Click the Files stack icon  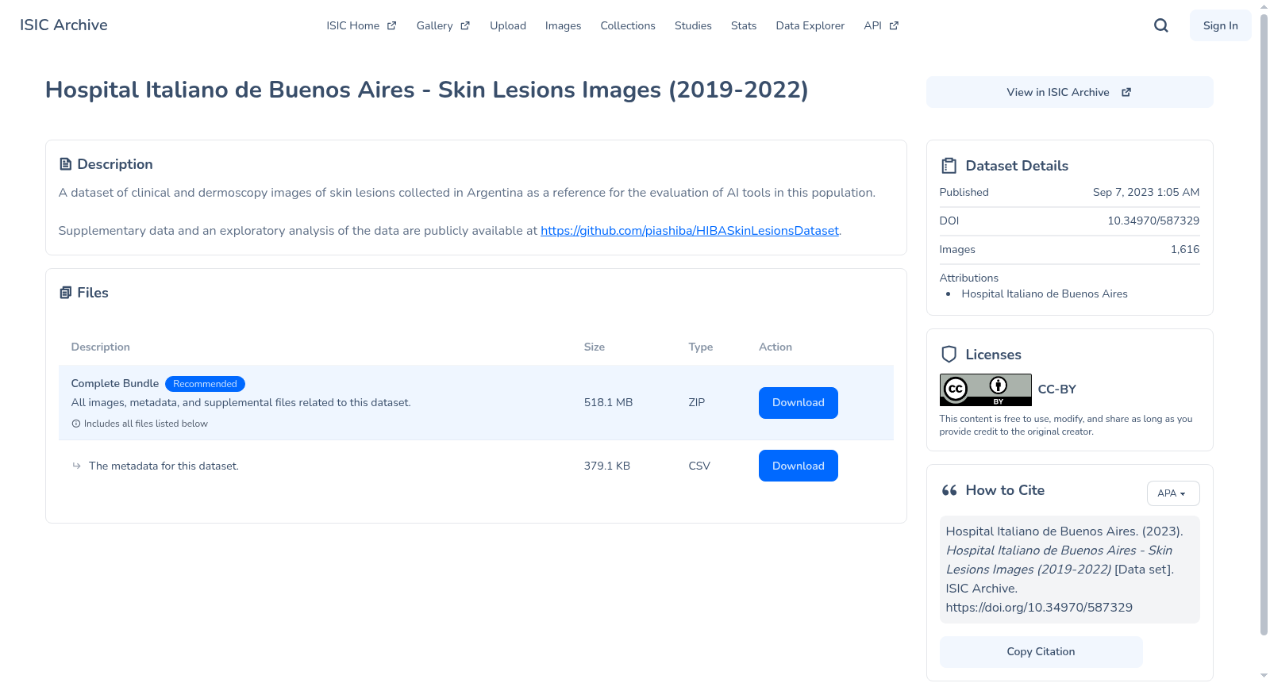click(66, 293)
